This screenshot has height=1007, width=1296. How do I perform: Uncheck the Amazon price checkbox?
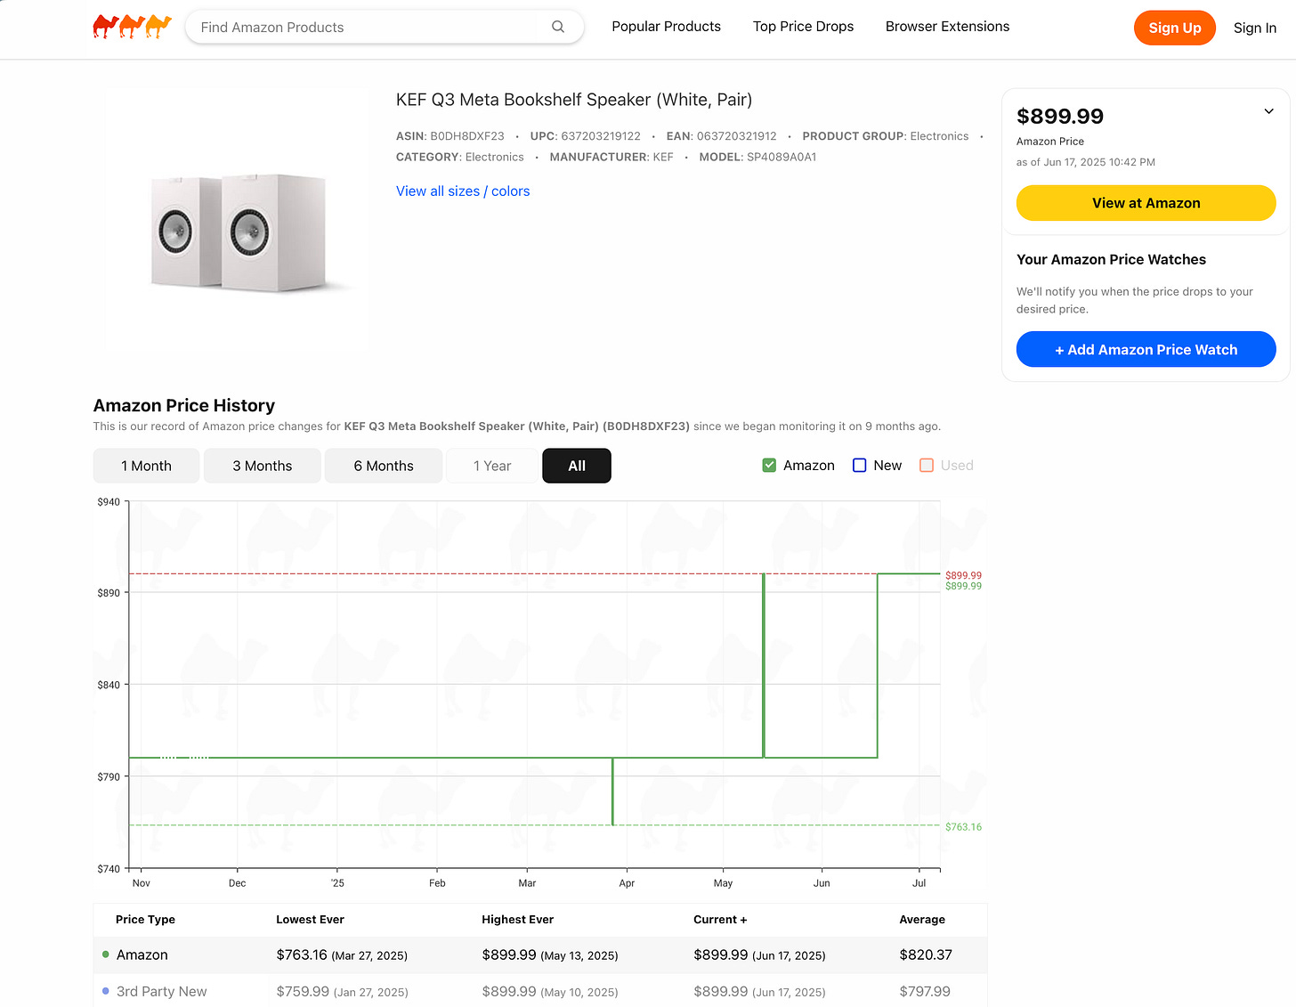[769, 466]
